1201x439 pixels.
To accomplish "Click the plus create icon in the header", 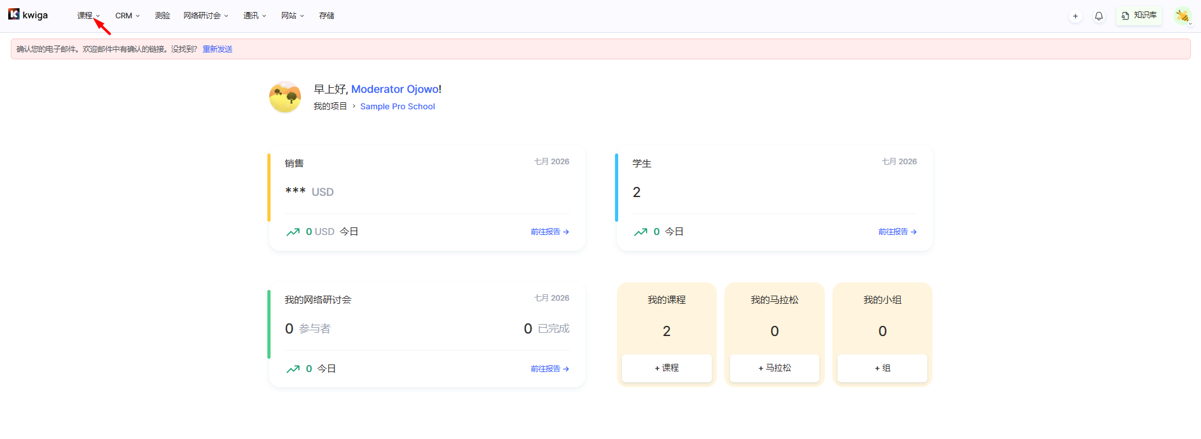I will (x=1075, y=16).
